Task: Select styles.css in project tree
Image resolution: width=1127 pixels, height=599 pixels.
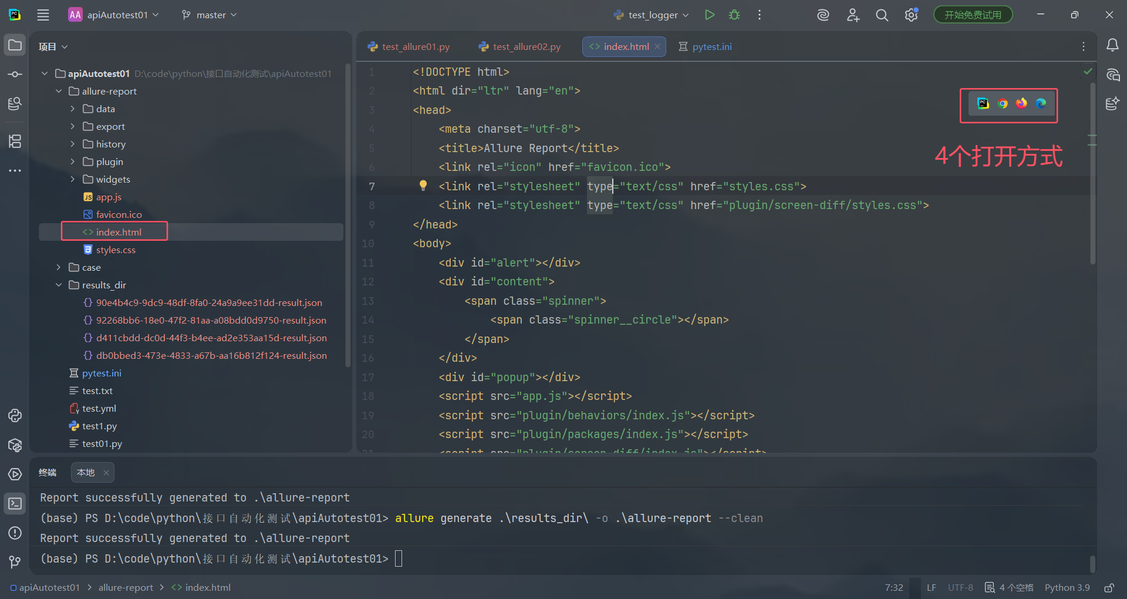Action: (116, 250)
